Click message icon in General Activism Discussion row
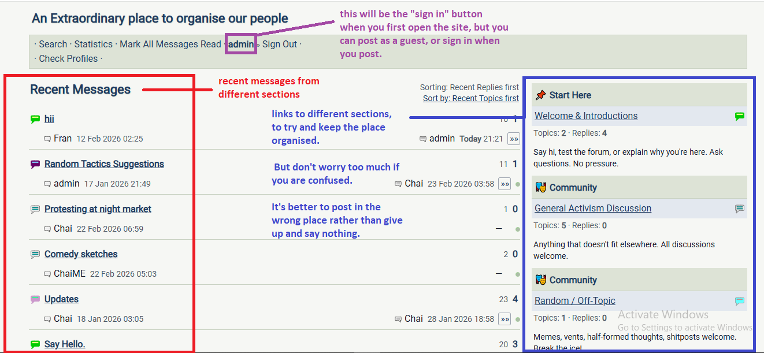Viewport: 764px width, 353px height. click(739, 209)
